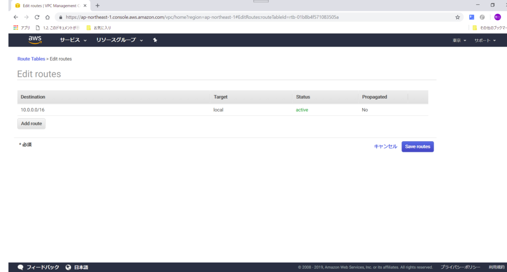This screenshot has width=507, height=272.
Task: Follow the Route Tables breadcrumb link
Action: [31, 59]
